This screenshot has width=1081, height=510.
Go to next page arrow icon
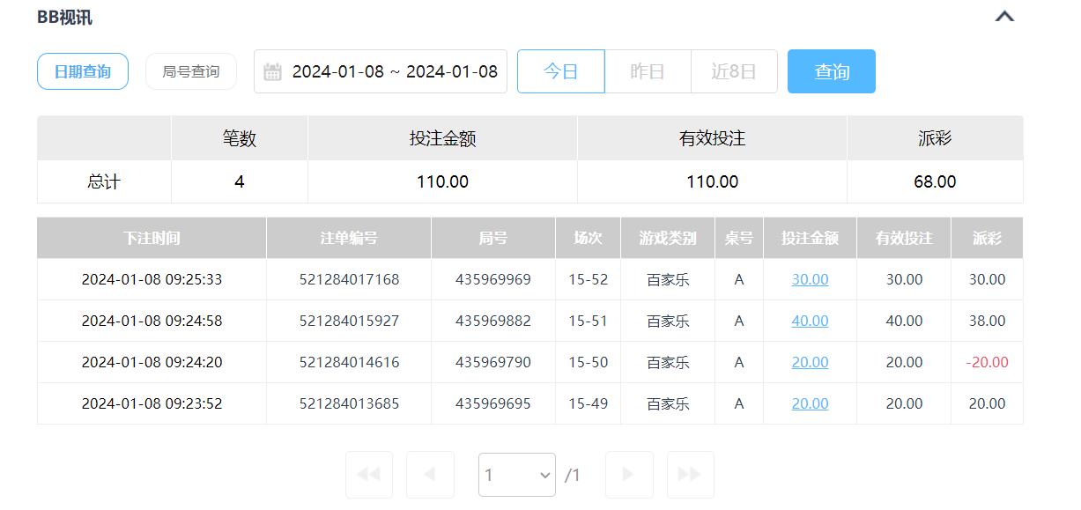click(x=629, y=475)
